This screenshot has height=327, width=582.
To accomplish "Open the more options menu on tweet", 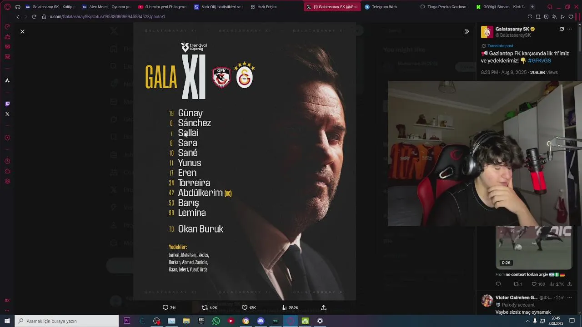I will 570,29.
